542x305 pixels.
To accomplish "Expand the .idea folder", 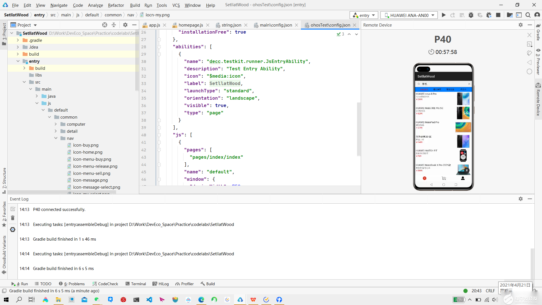I will (18, 47).
